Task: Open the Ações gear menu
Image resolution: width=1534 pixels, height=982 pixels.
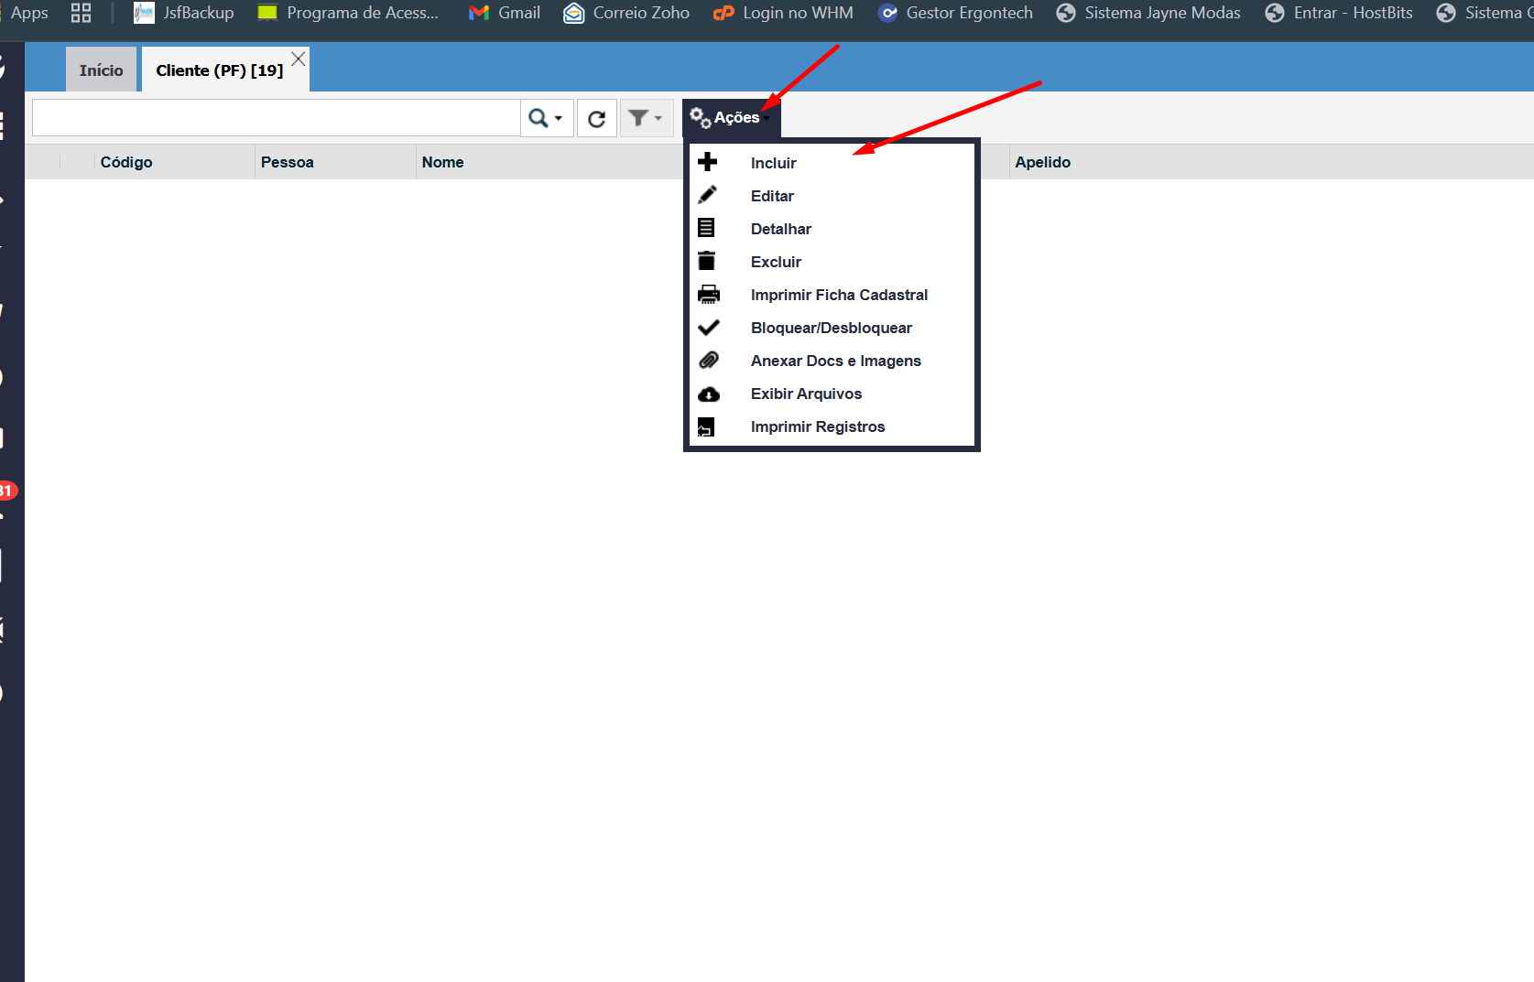Action: click(x=731, y=118)
